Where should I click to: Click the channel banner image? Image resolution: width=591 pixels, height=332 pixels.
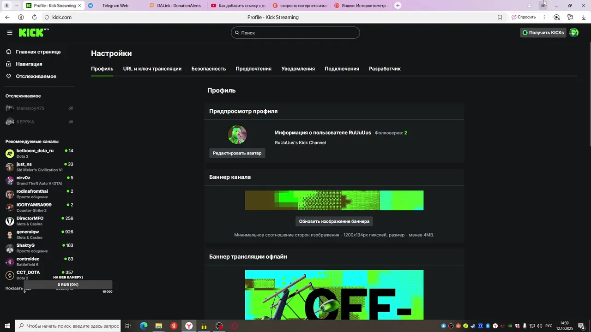[x=334, y=201]
